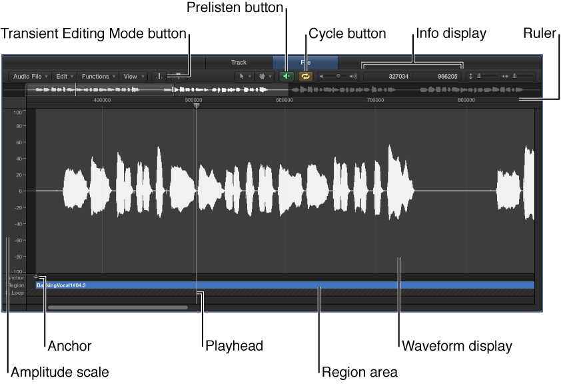Toggle the Catch playhead button
Screen dimensions: 561x384
(x=159, y=77)
